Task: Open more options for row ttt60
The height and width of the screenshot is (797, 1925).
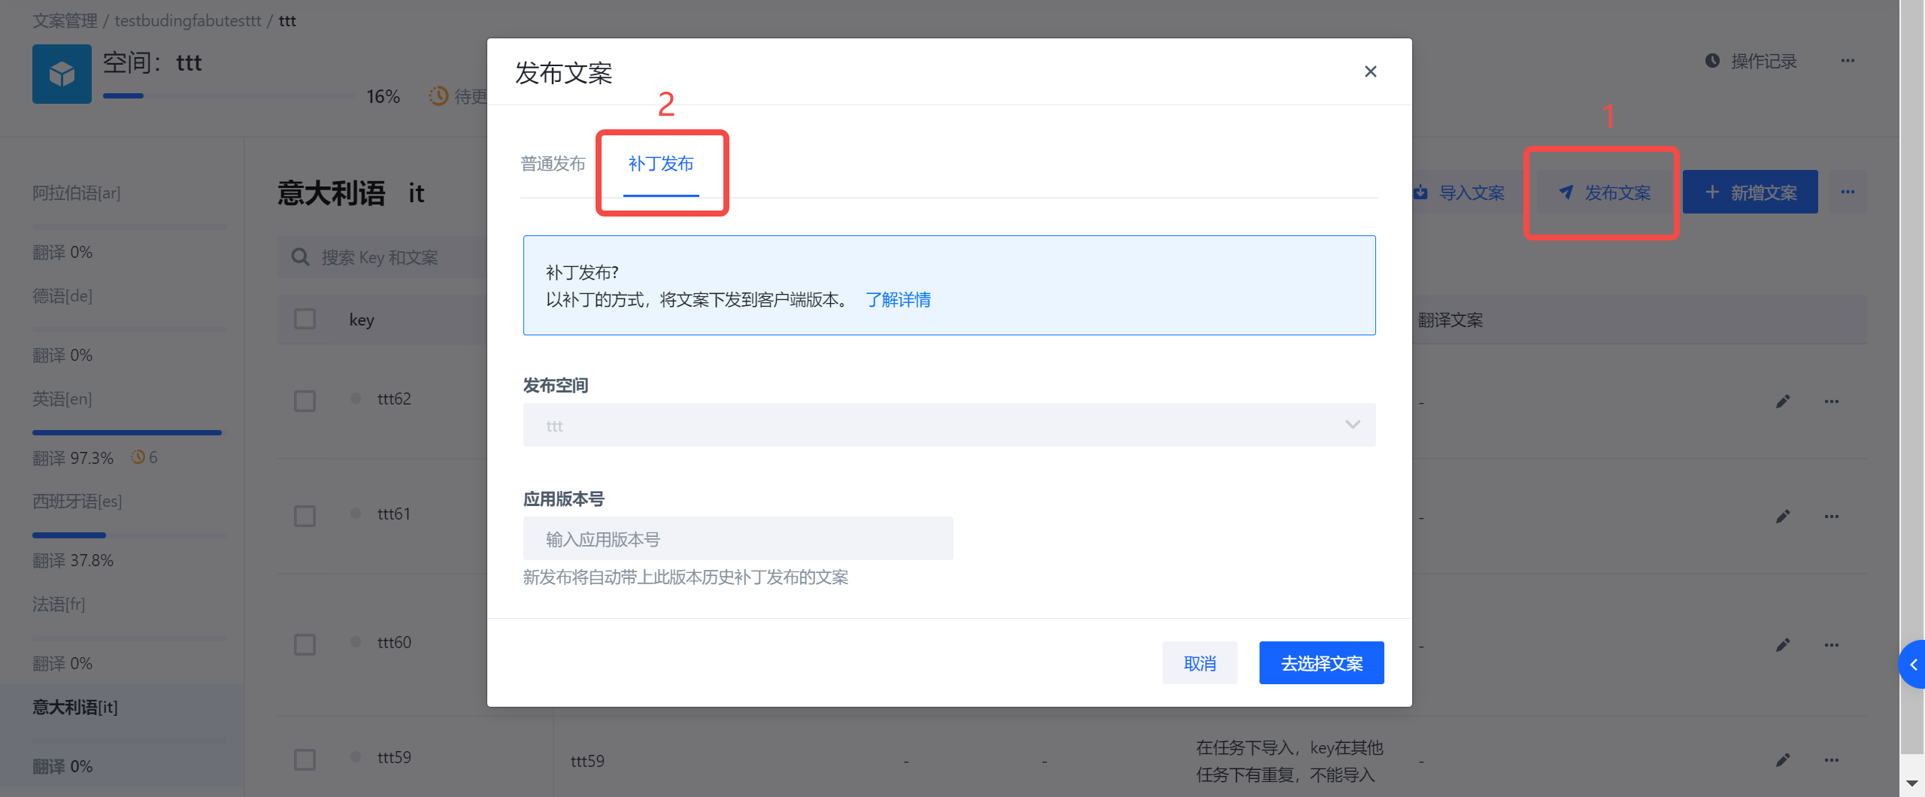Action: pos(1831,645)
